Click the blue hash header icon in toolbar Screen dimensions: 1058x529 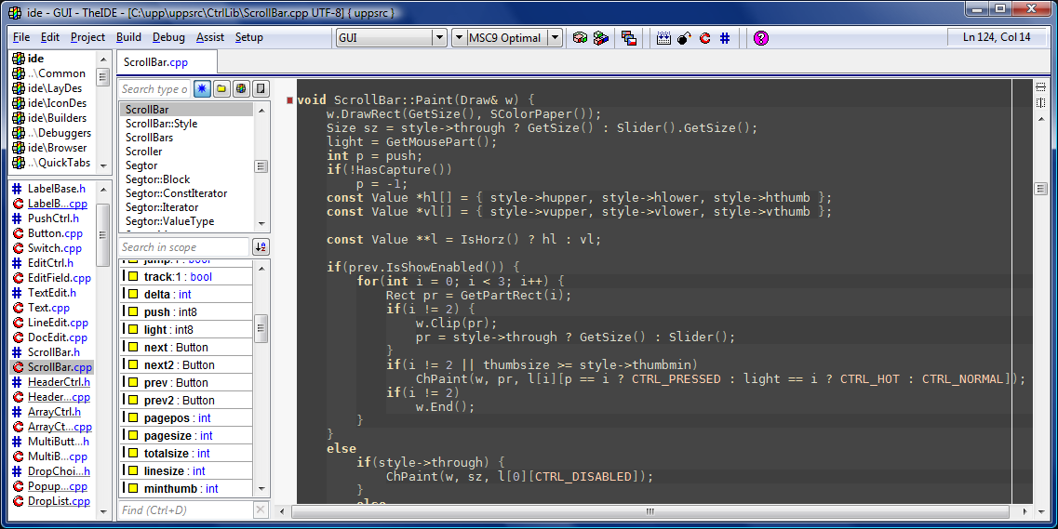(725, 38)
